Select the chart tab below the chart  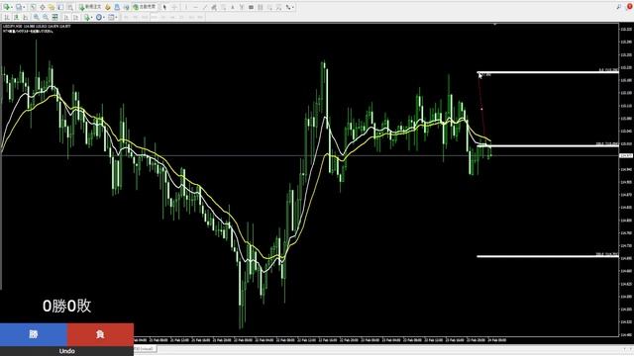pos(145,348)
